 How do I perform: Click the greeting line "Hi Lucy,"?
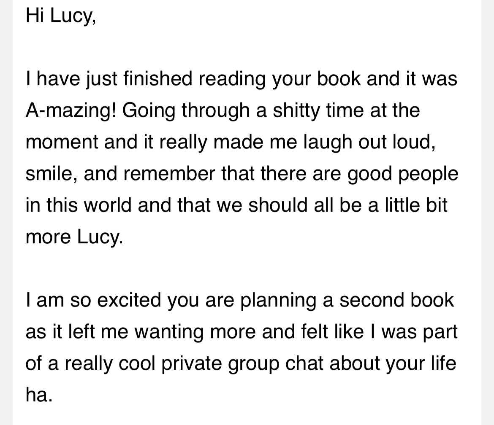click(61, 16)
